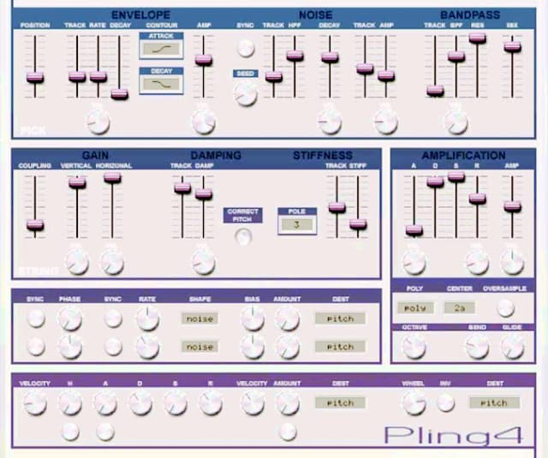Click the first LFO Phase knob
Image resolution: width=548 pixels, height=458 pixels.
(69, 319)
